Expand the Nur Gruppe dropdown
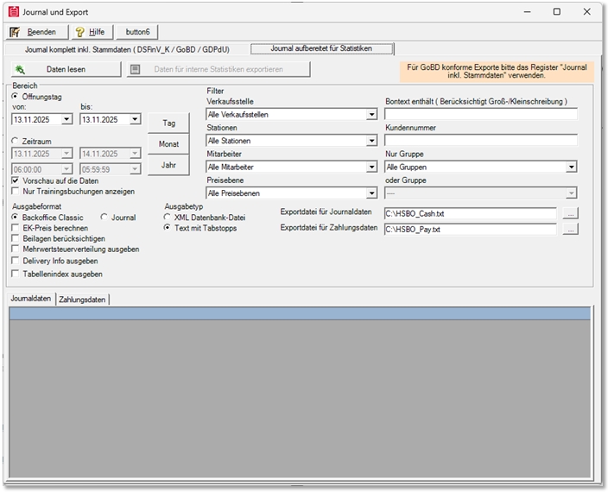Screen dimensions: 608x493 tap(571, 167)
